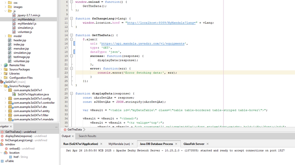The image size is (295, 165).
Task: Click the testImage.jsp file icon
Action: click(x=10, y=57)
